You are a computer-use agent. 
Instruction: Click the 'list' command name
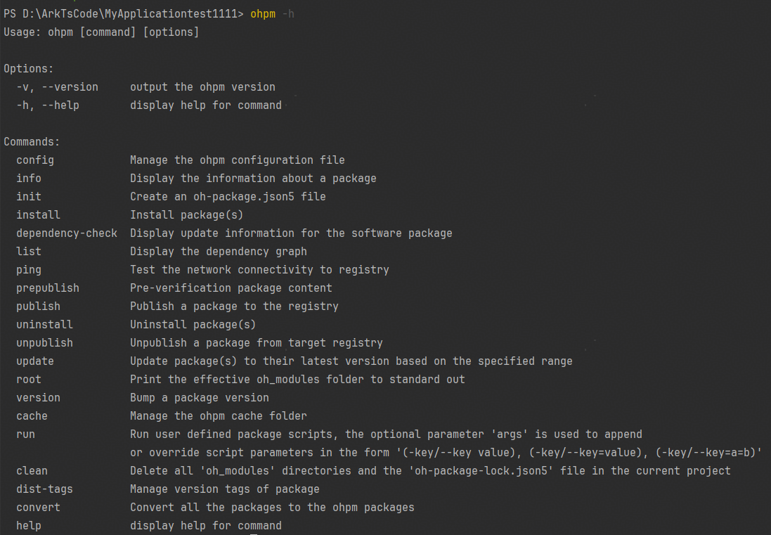tap(29, 252)
